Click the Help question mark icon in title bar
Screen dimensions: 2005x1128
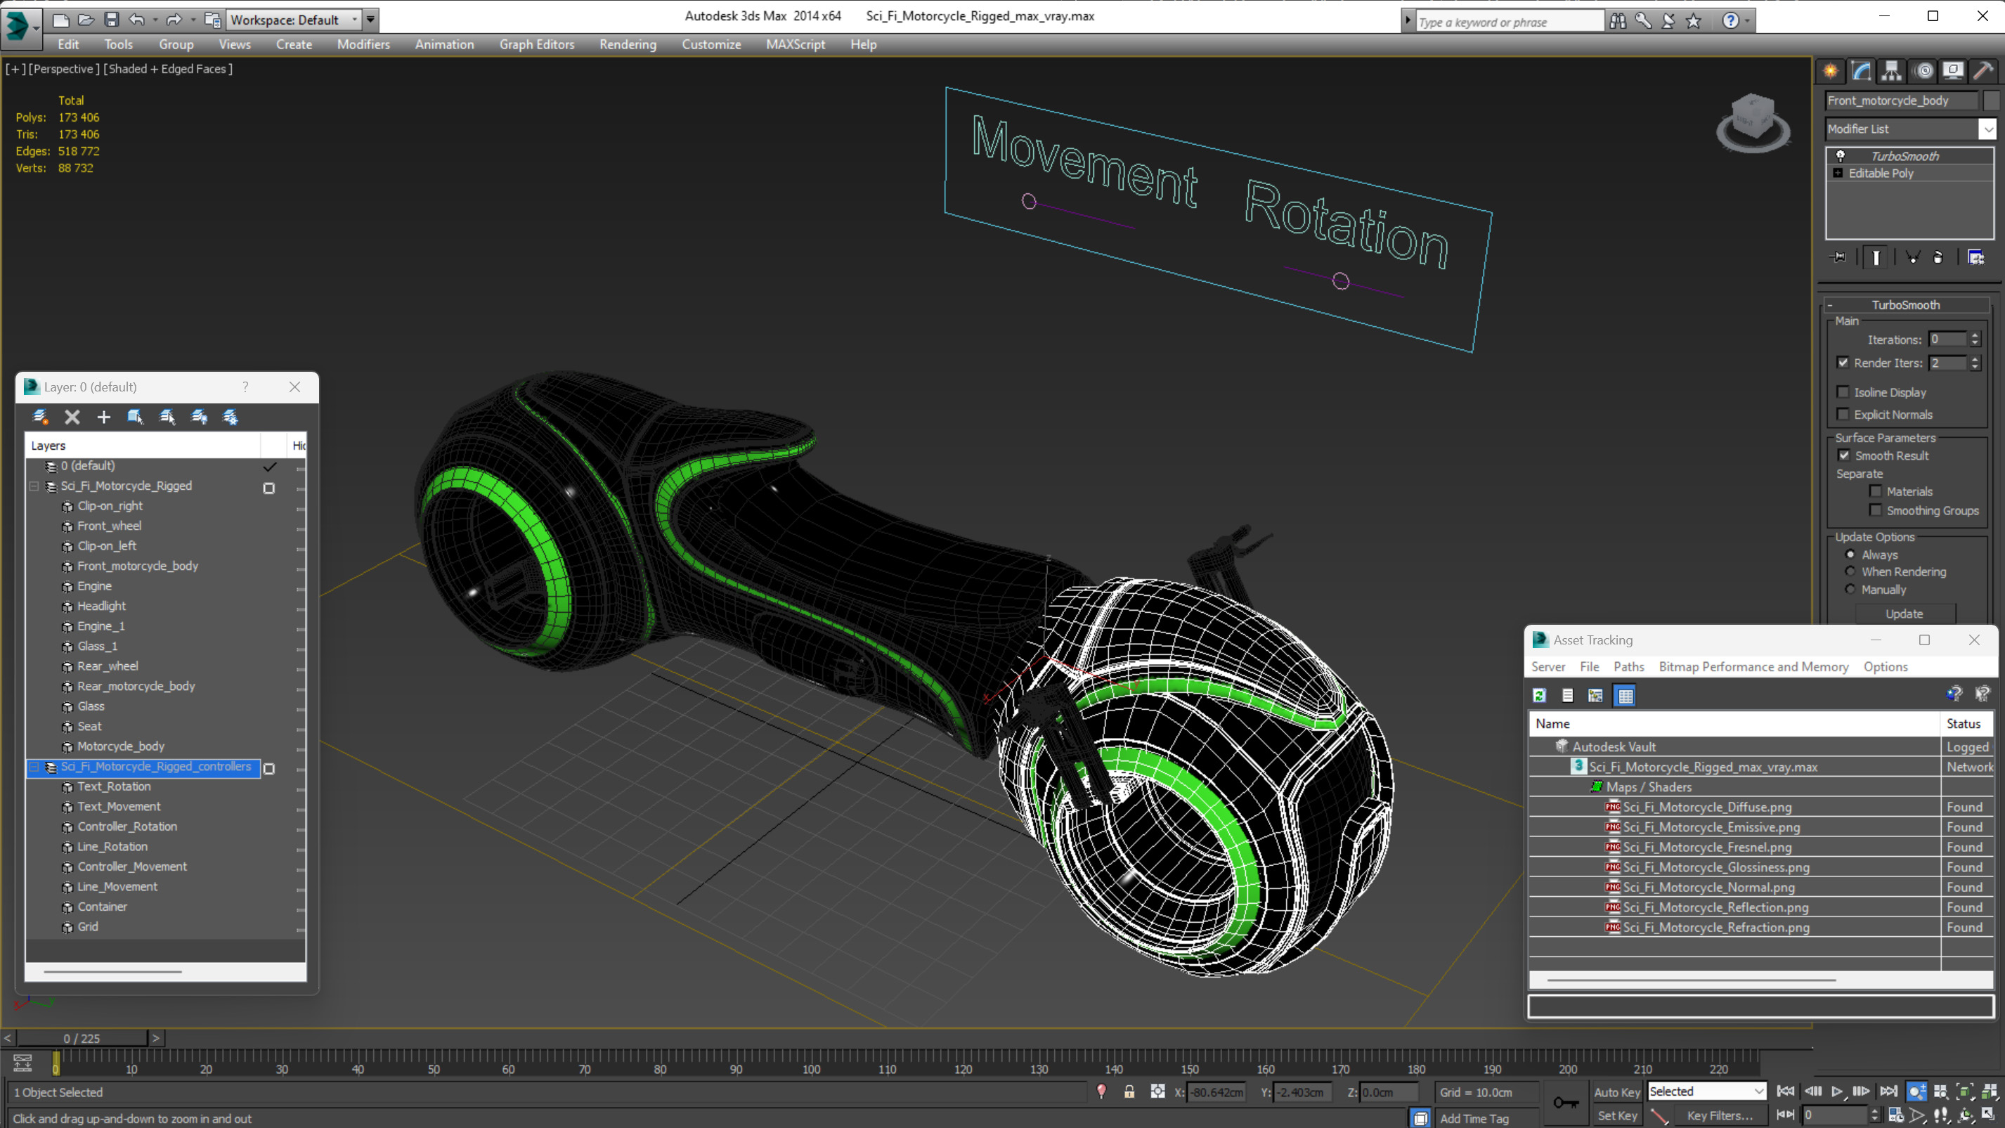(x=1730, y=21)
